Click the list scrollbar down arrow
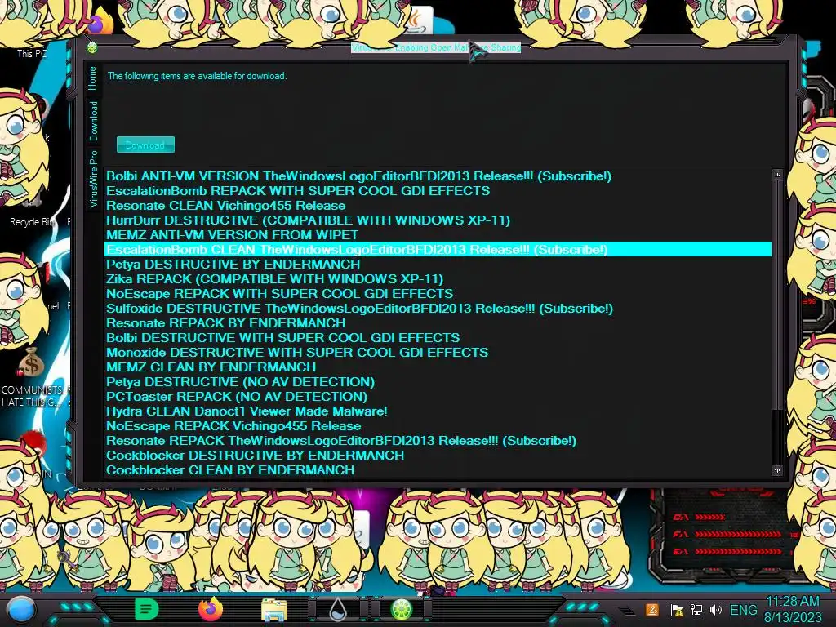 tap(777, 471)
